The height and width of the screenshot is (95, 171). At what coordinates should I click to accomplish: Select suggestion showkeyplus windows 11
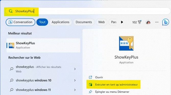point(43,90)
